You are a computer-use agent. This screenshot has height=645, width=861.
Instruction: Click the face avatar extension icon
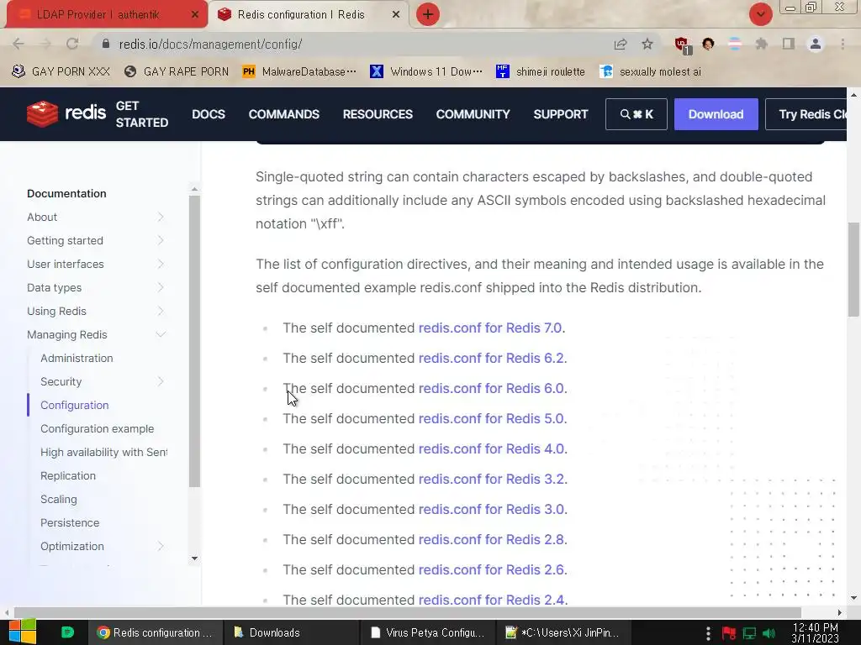point(708,44)
